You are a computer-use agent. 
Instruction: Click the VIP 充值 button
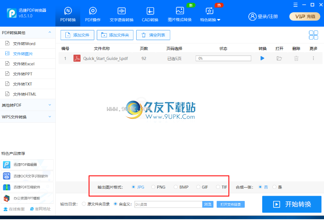(305, 17)
